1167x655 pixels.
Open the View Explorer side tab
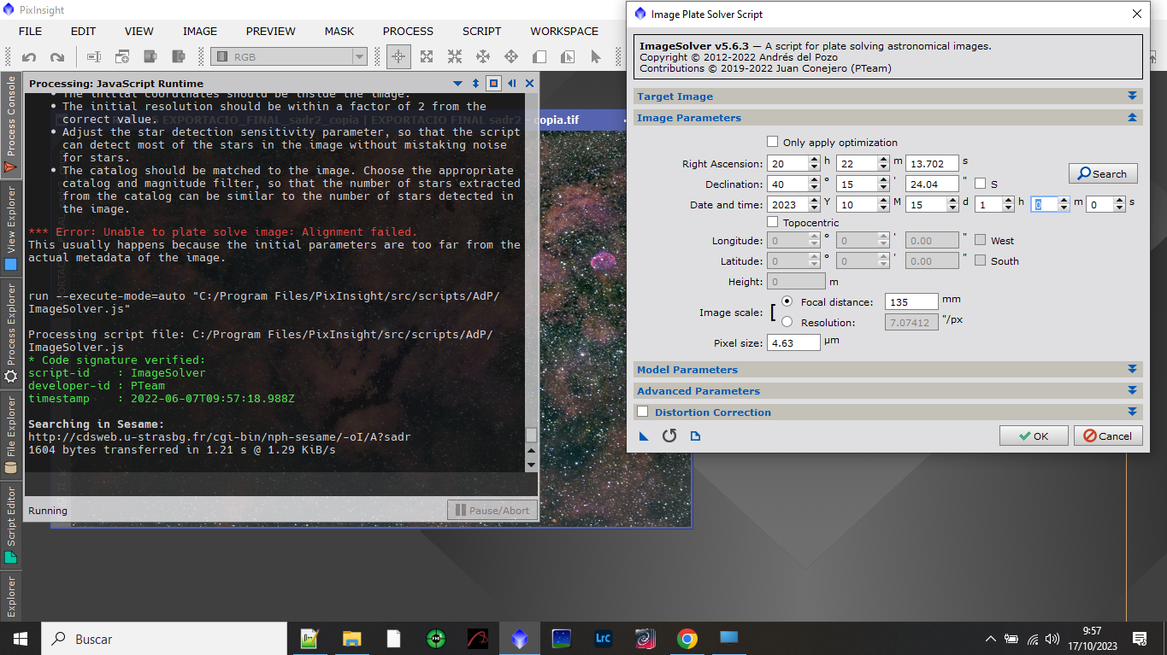[x=11, y=228]
